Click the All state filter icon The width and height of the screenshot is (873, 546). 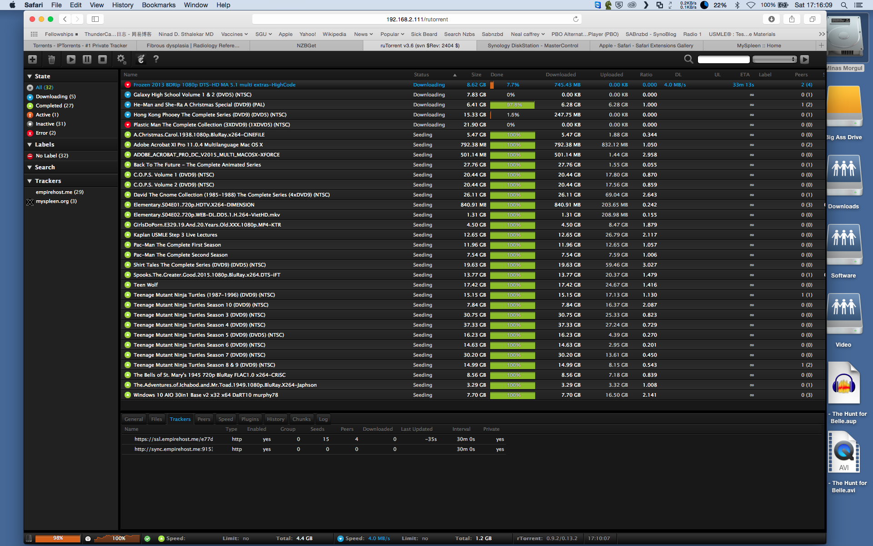pyautogui.click(x=30, y=87)
